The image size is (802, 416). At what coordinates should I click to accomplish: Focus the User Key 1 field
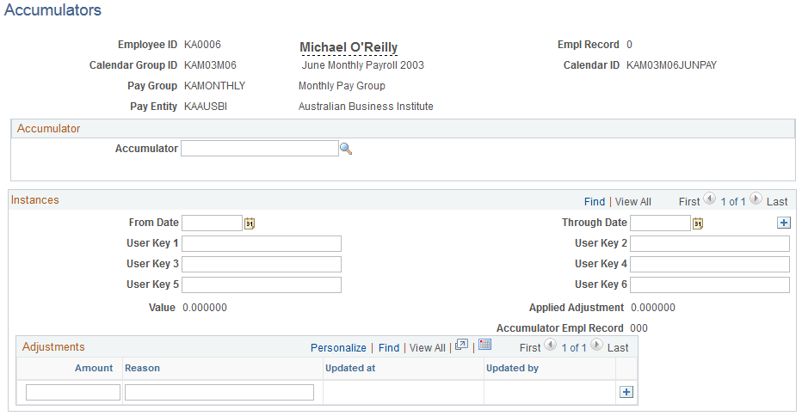pyautogui.click(x=262, y=244)
